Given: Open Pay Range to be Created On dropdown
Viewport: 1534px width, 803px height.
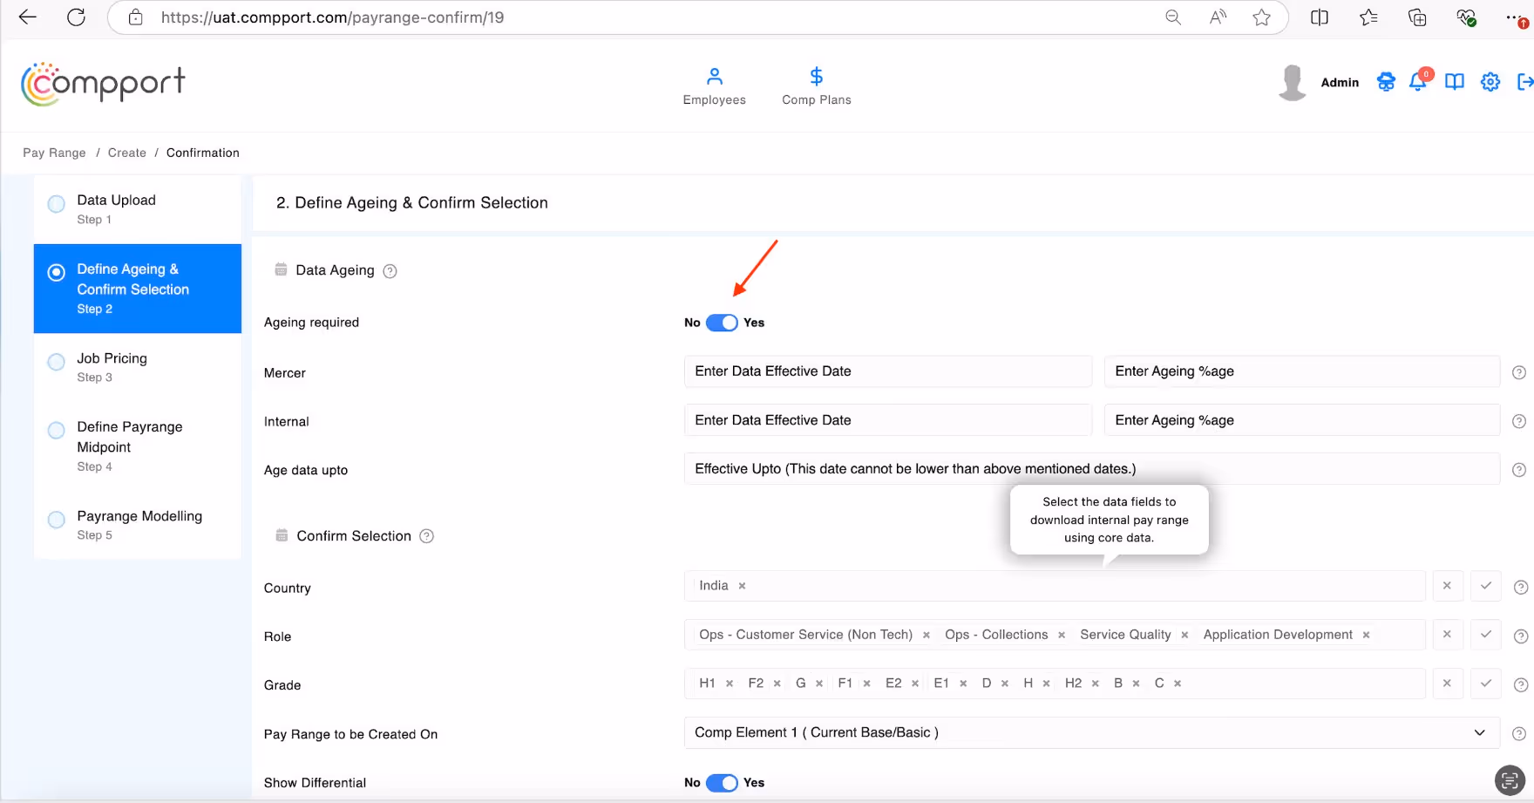Looking at the screenshot, I should (1091, 733).
